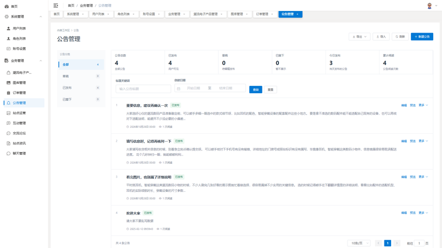Switch to the 首页 tab

point(57,14)
